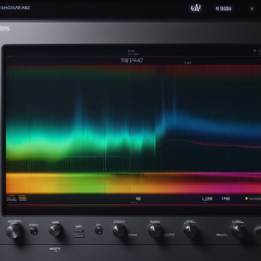Select the LBR readout below the spectrum

coord(207,199)
